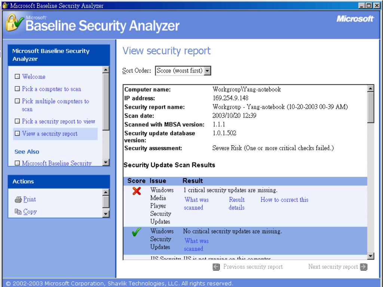Select the Score (worst first) combo box
The height and width of the screenshot is (287, 383).
tap(183, 71)
